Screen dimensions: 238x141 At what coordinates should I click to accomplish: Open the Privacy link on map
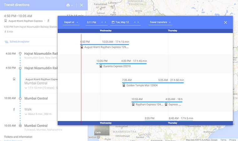(233, 140)
